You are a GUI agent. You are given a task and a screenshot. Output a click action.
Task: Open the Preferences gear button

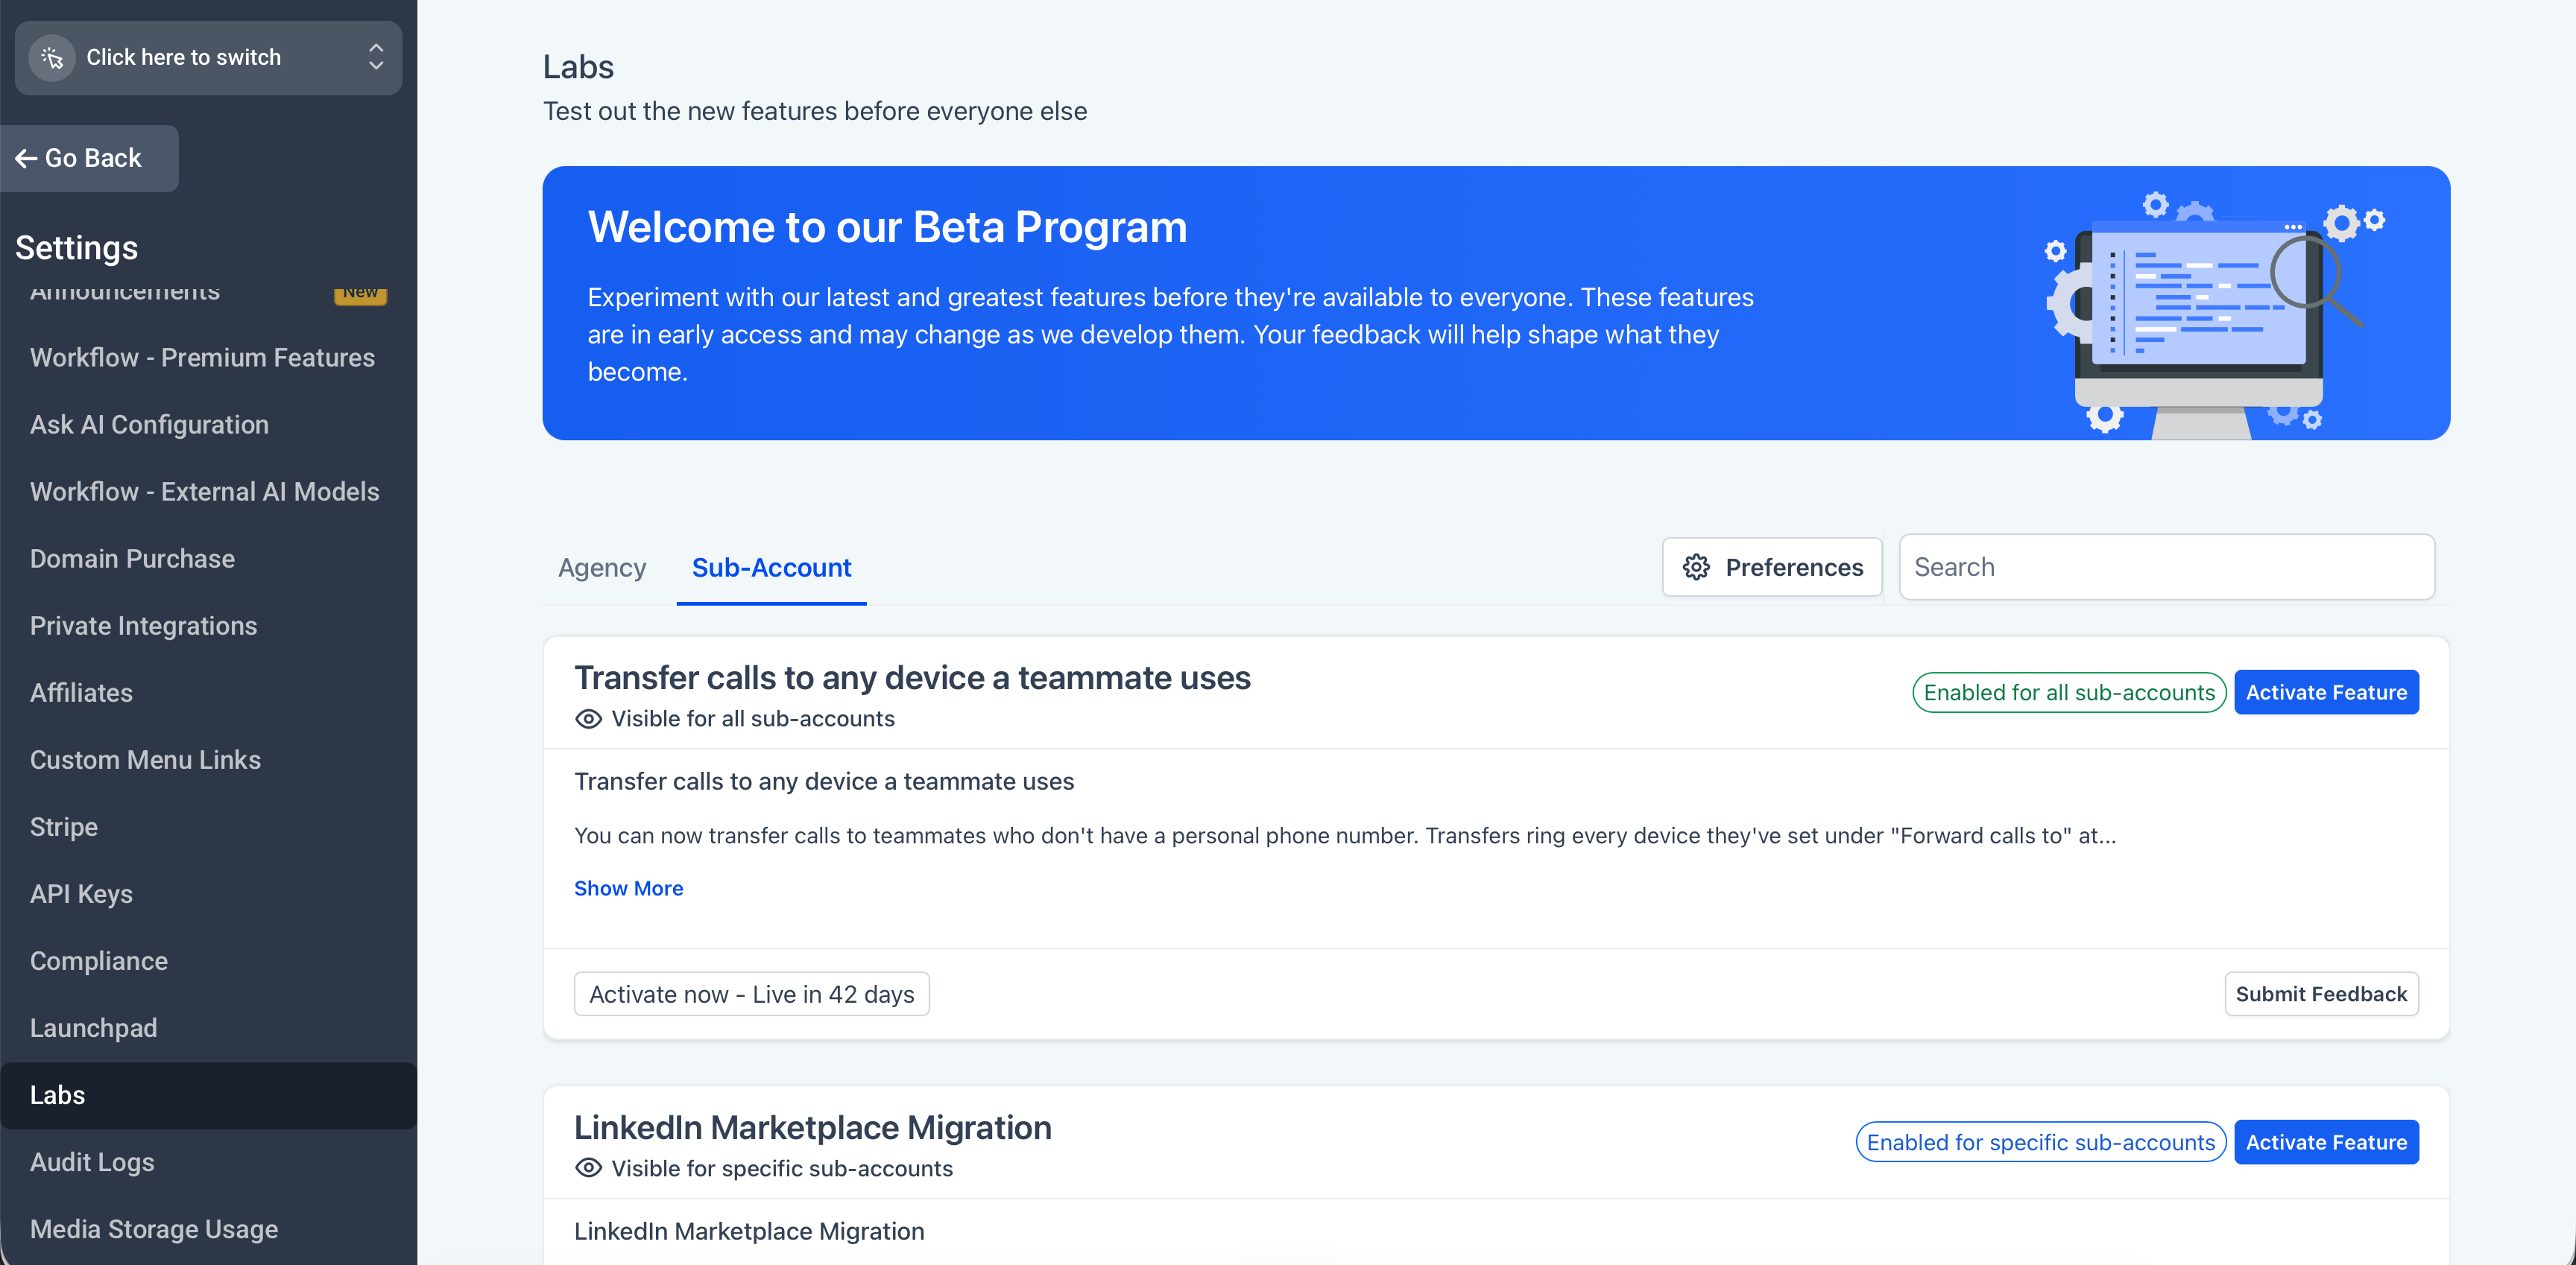pyautogui.click(x=1772, y=566)
